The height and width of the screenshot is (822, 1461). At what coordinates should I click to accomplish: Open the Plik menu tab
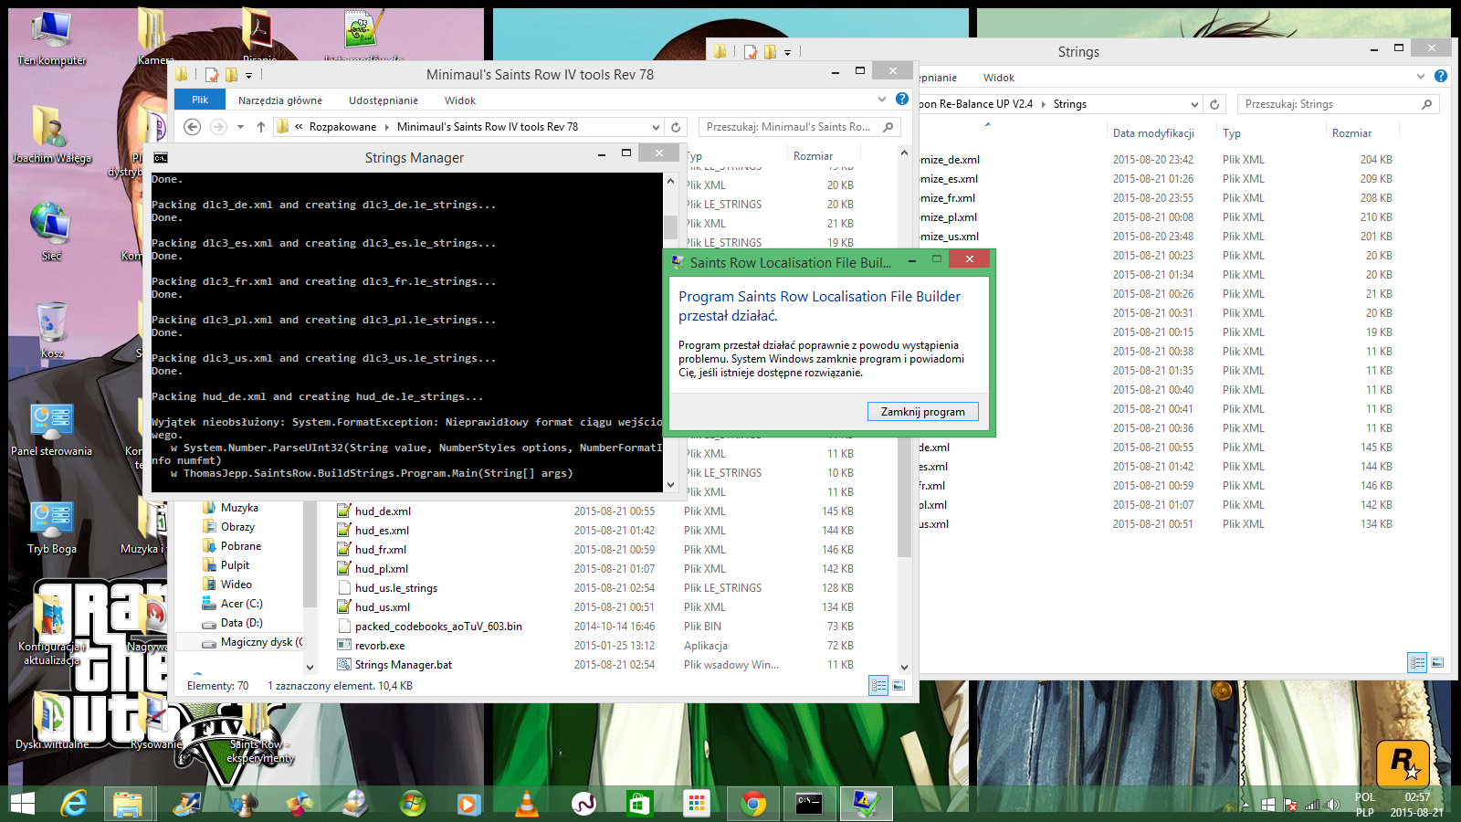click(x=200, y=100)
